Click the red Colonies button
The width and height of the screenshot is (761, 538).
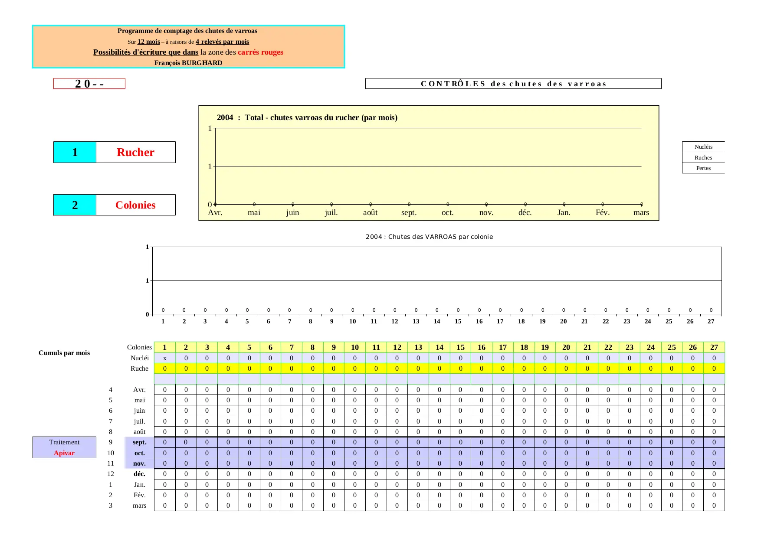[x=135, y=205]
